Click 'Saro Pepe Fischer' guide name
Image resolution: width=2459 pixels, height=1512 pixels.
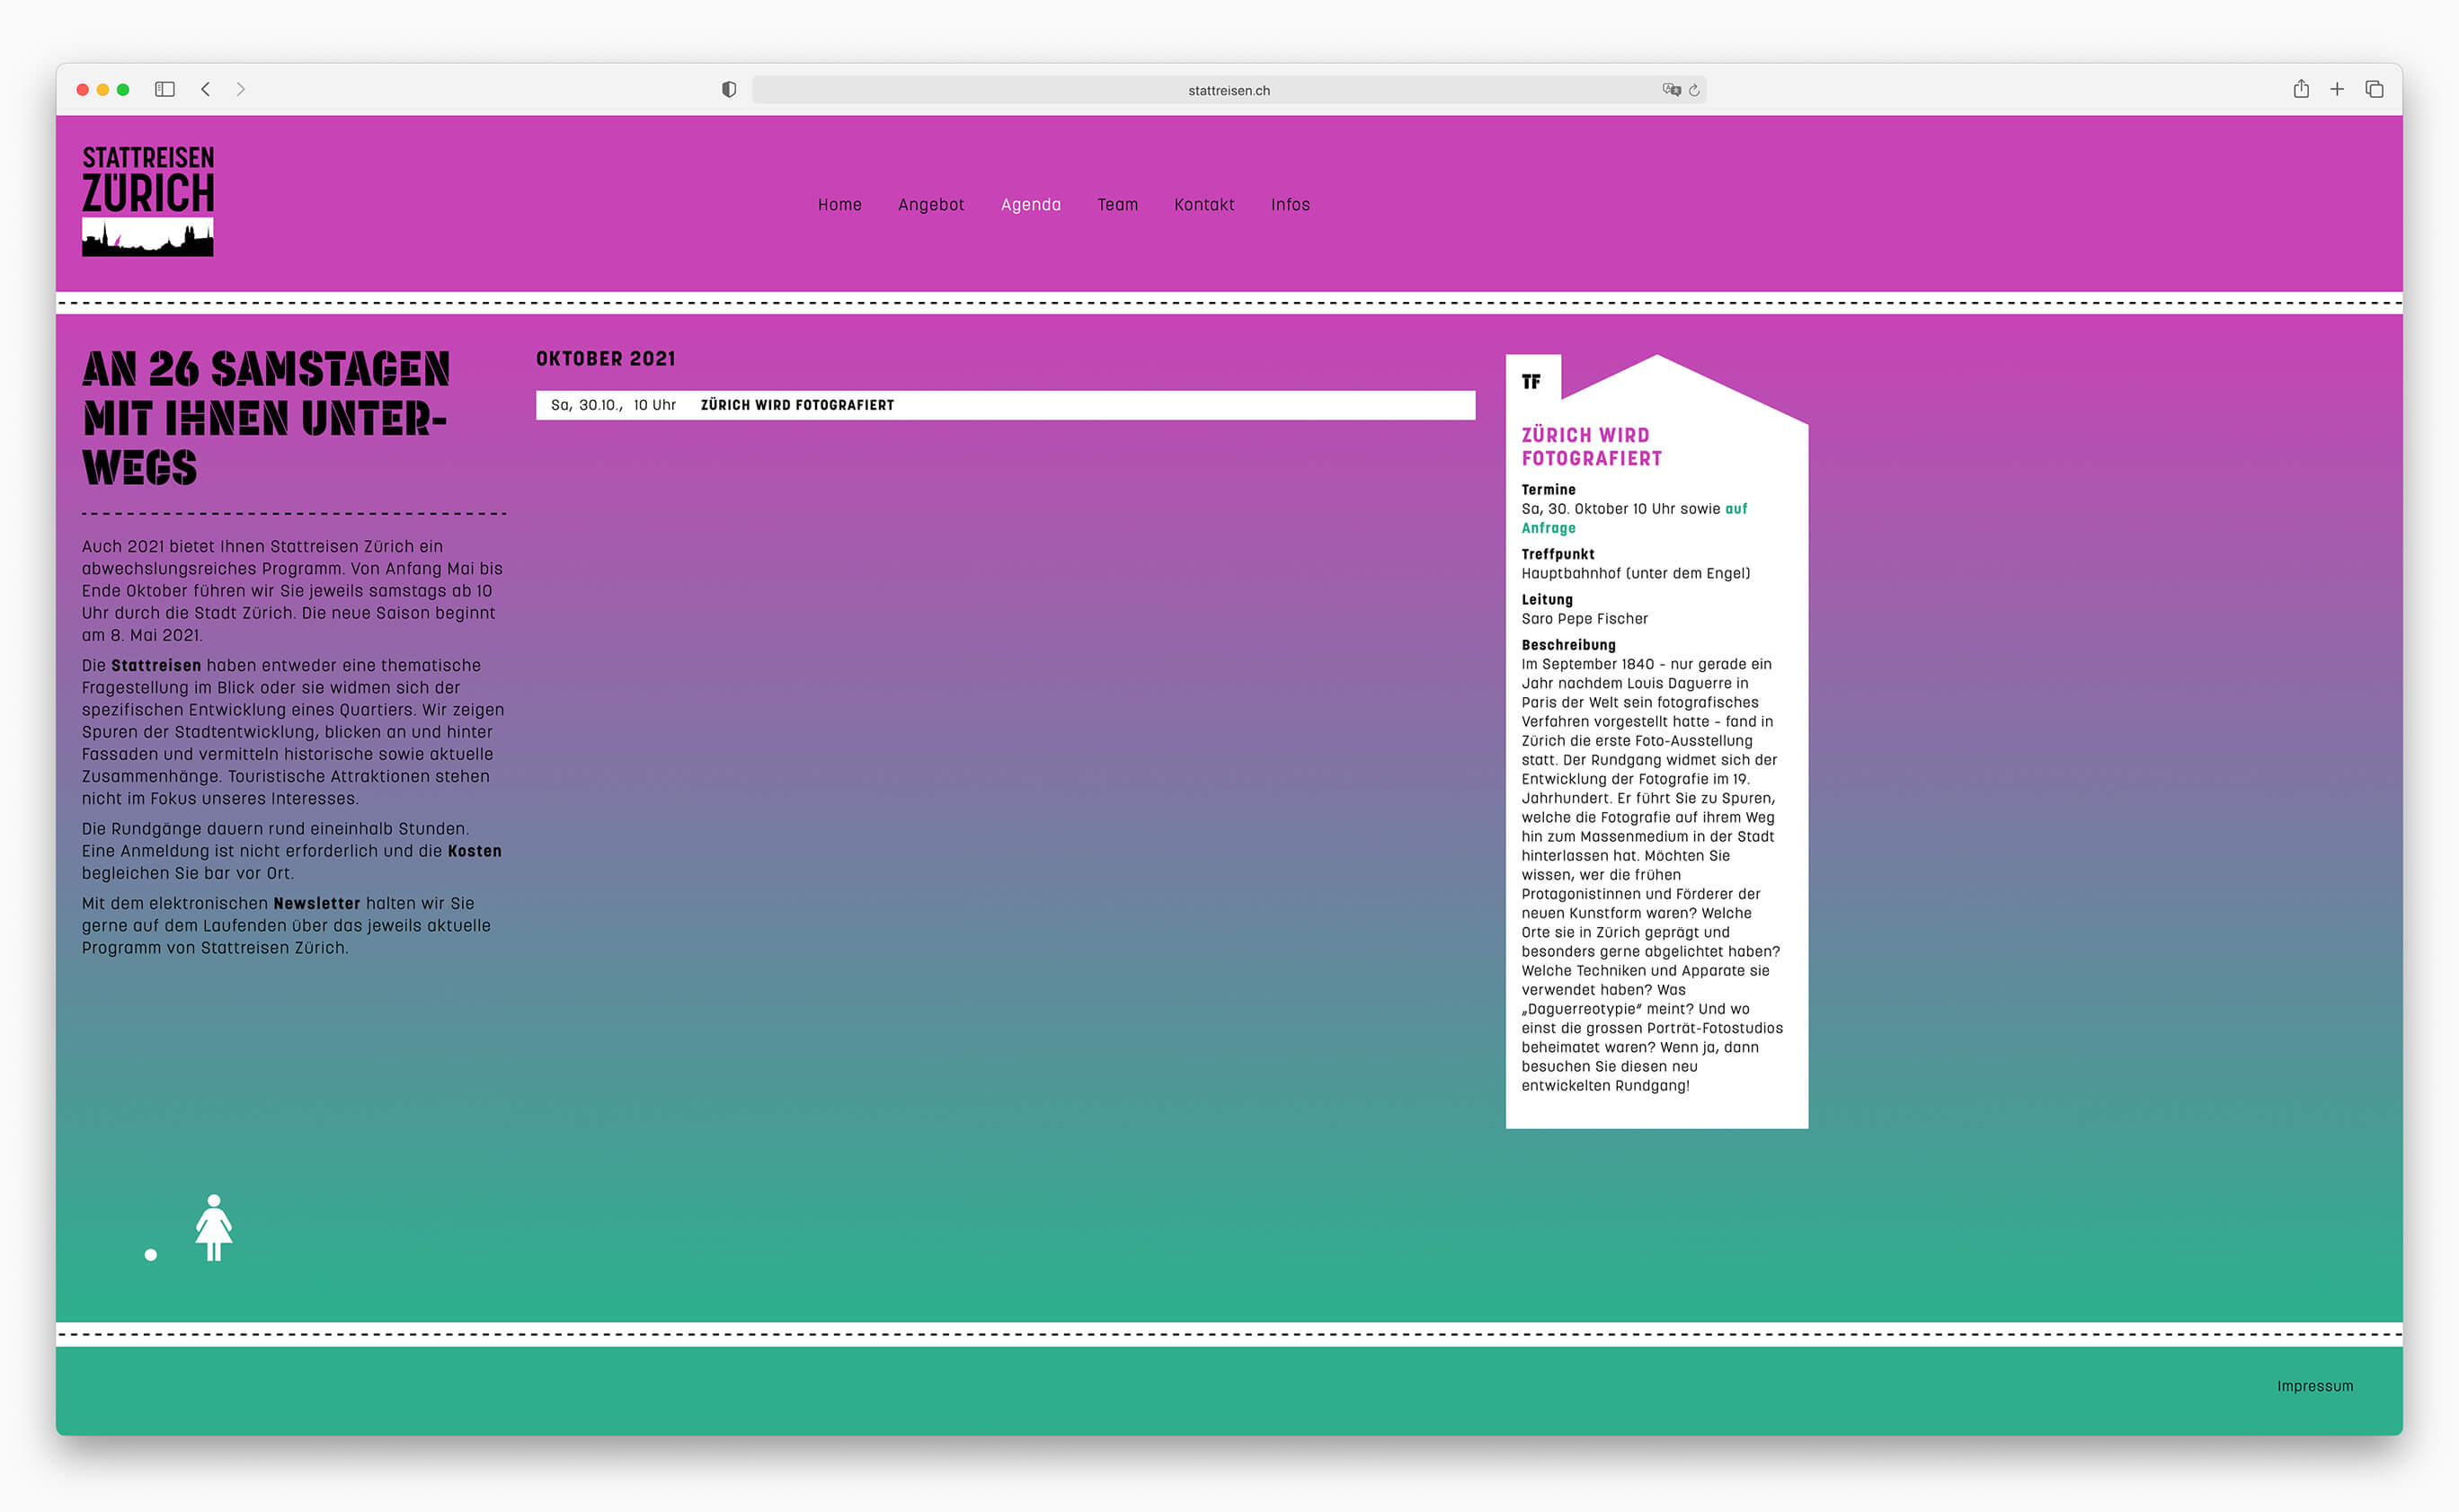tap(1585, 619)
